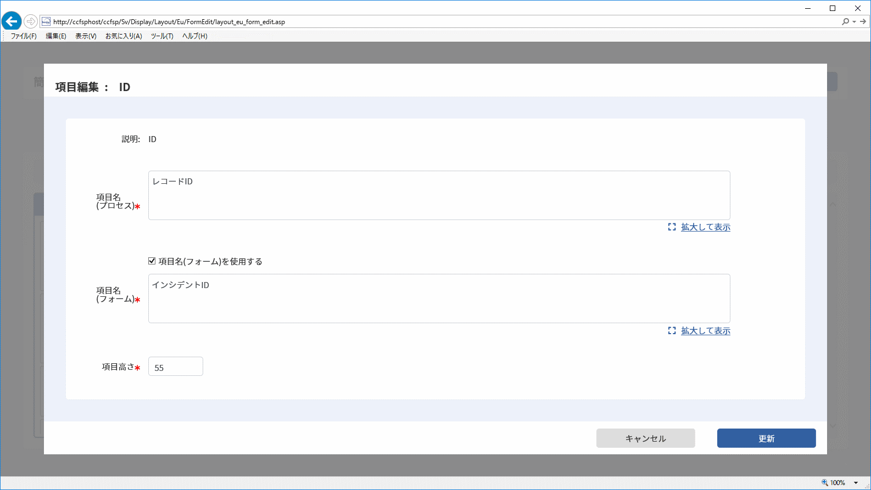
Task: Click the 更新 button
Action: pyautogui.click(x=767, y=438)
